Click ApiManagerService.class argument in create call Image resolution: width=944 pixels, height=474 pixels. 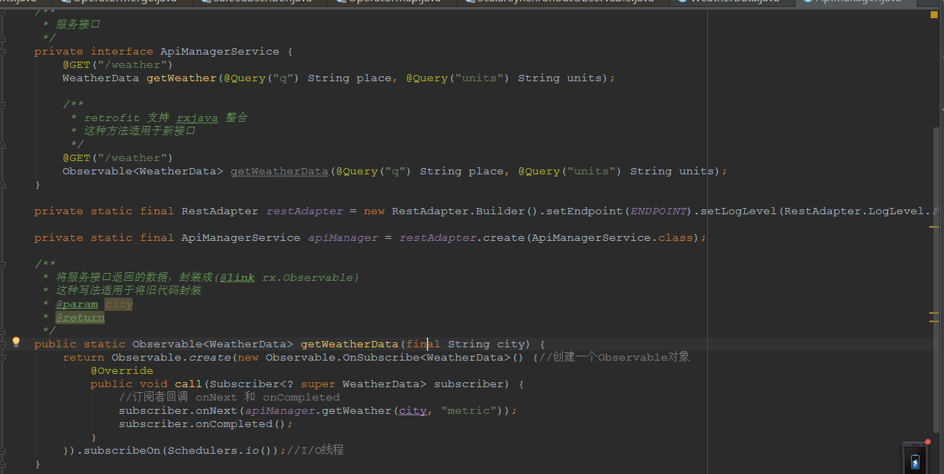point(613,237)
